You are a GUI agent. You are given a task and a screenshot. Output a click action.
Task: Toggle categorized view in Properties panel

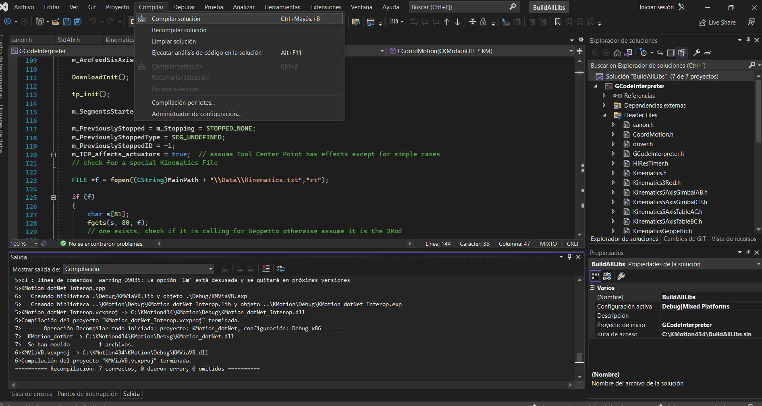coord(595,276)
